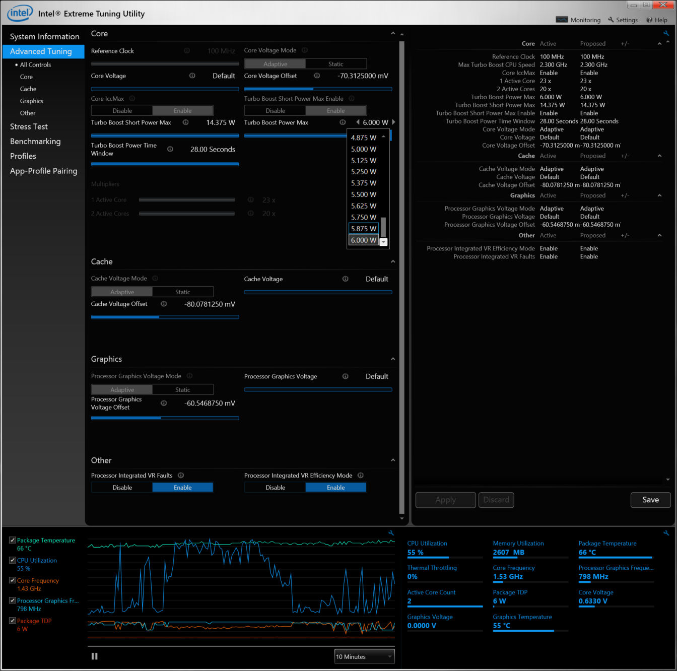
Task: Show info for Cache Voltage
Action: (x=346, y=279)
